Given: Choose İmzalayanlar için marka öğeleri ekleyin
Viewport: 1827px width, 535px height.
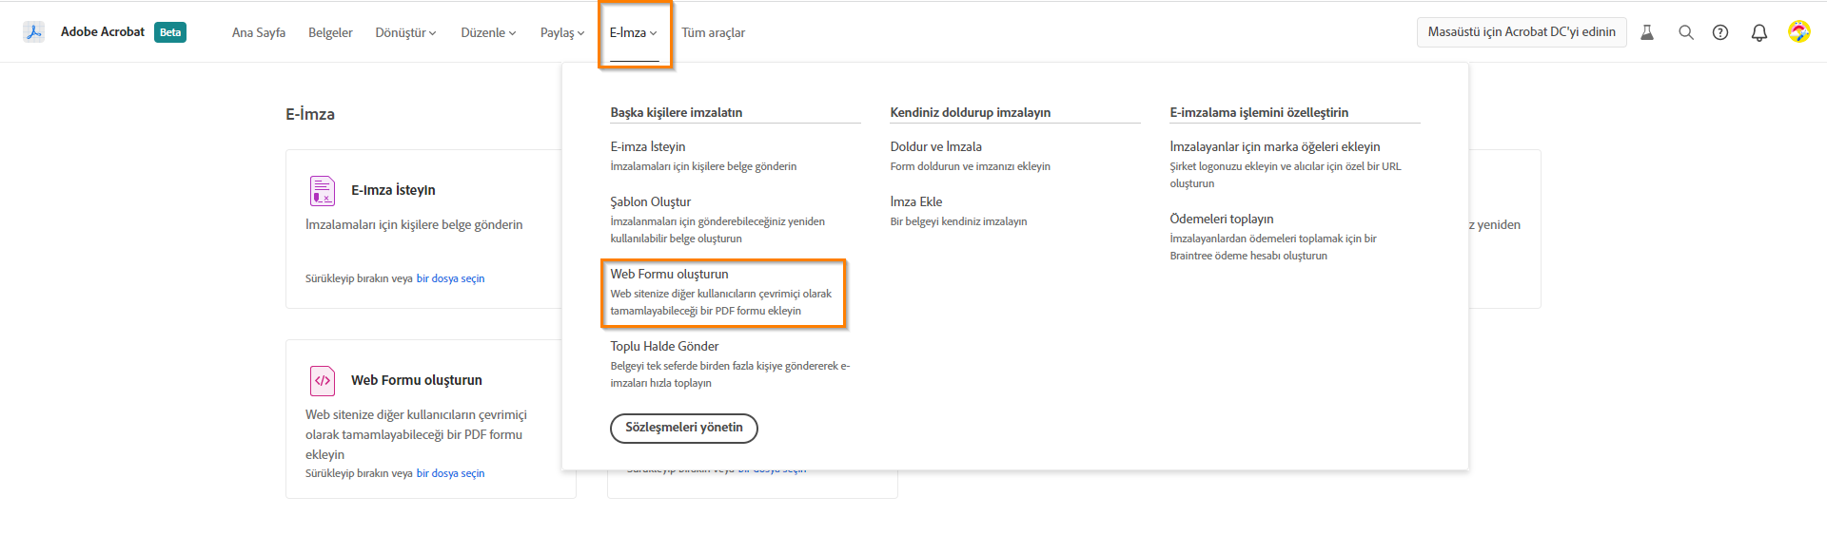Looking at the screenshot, I should (1275, 146).
